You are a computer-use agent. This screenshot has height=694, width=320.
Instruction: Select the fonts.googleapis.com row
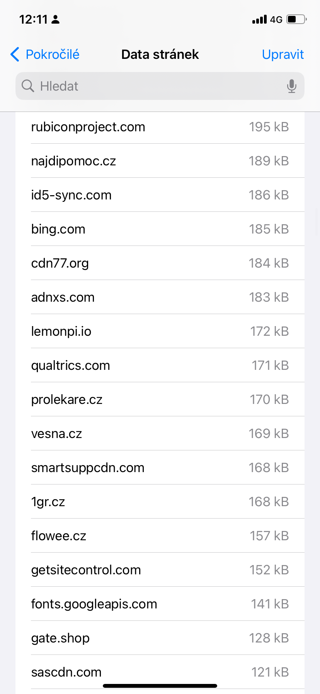pos(160,604)
